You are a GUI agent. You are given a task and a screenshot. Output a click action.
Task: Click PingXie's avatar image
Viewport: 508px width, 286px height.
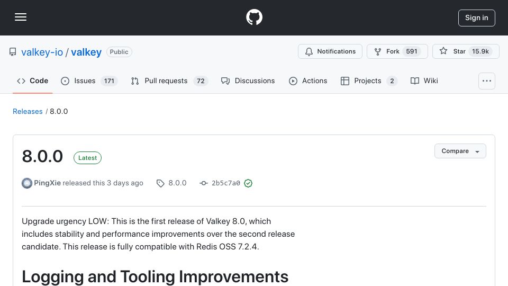(x=27, y=183)
